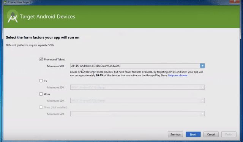Viewport: 243px width, 142px height.
Task: Click the Minimum SDK label under Phone and Tablet
Action: tap(56, 66)
